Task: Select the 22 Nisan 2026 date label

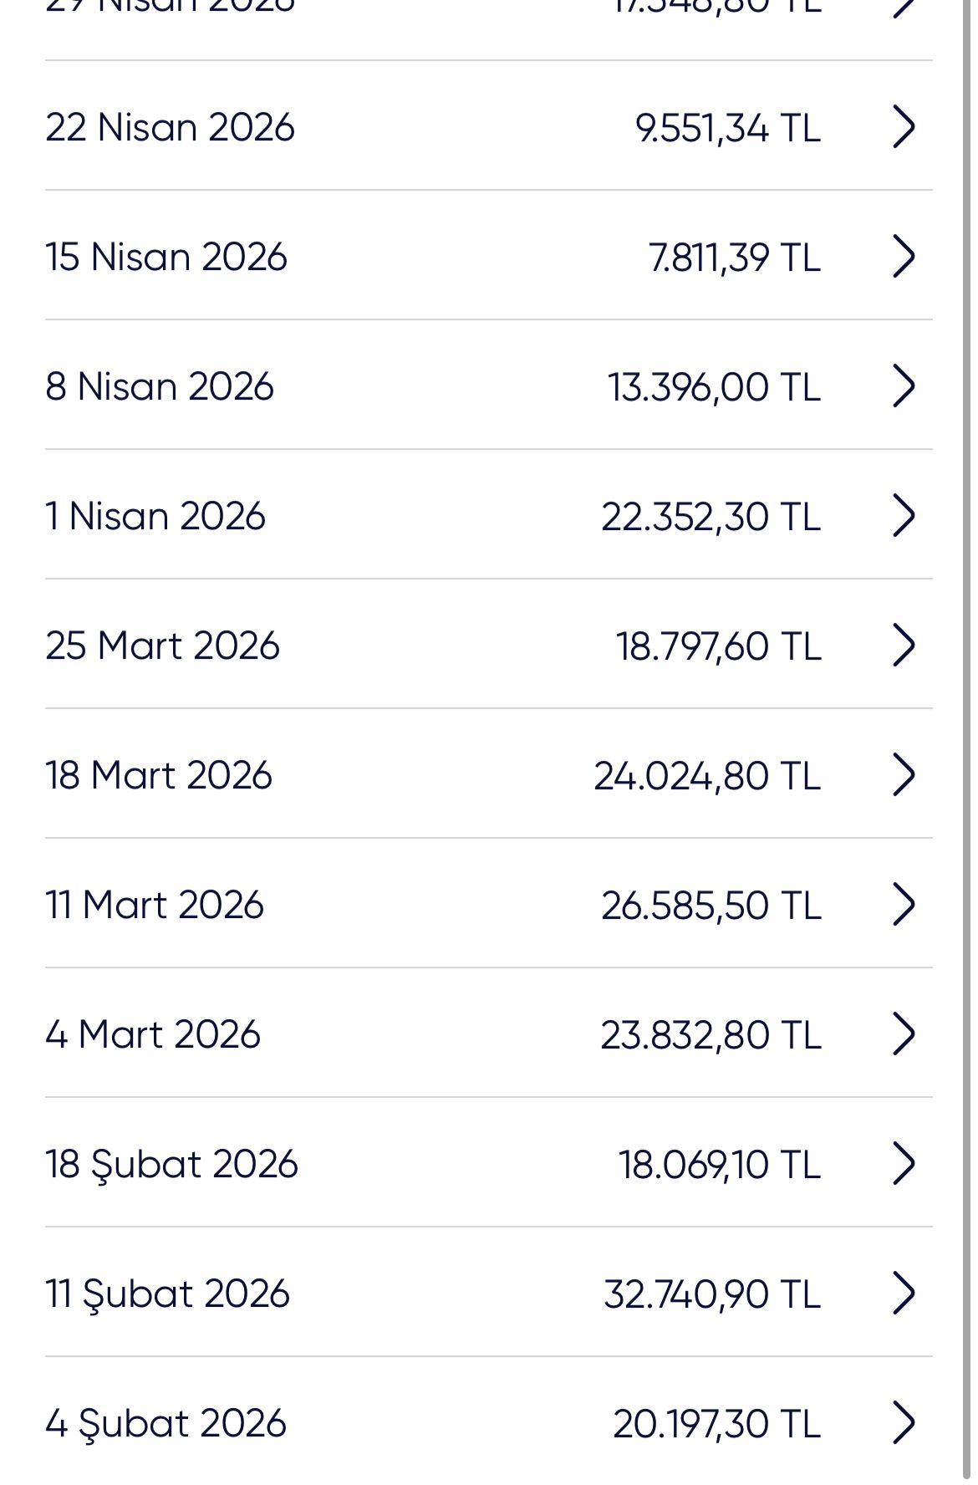Action: (x=170, y=128)
